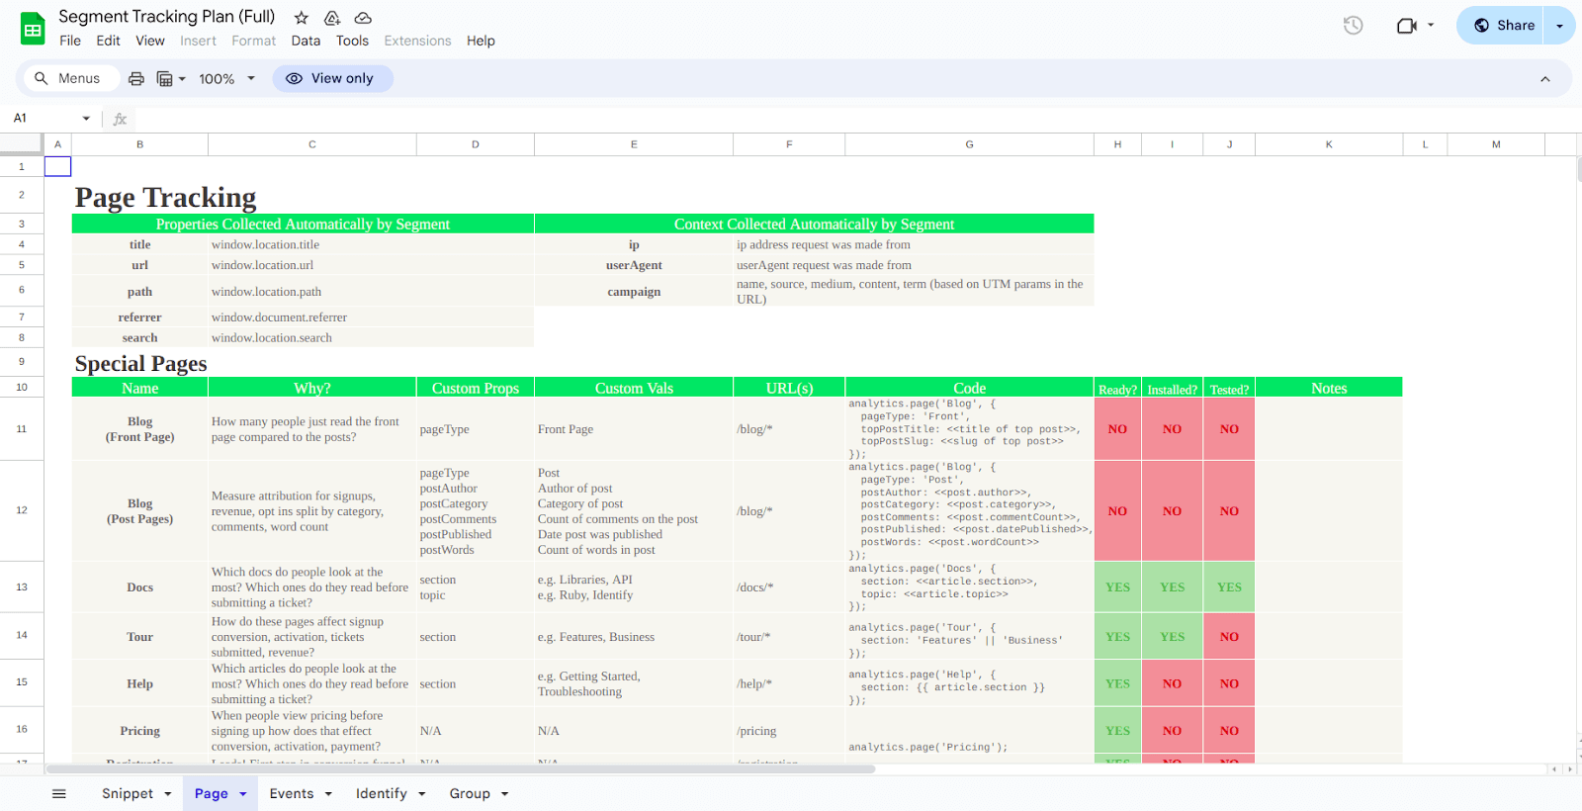Click the document title Segment Tracking Plan (Full)
Screen dimensions: 1582x811
point(167,17)
